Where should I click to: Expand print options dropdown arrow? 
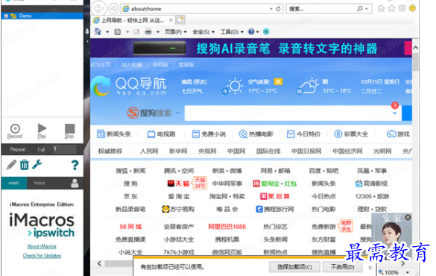pos(158,32)
